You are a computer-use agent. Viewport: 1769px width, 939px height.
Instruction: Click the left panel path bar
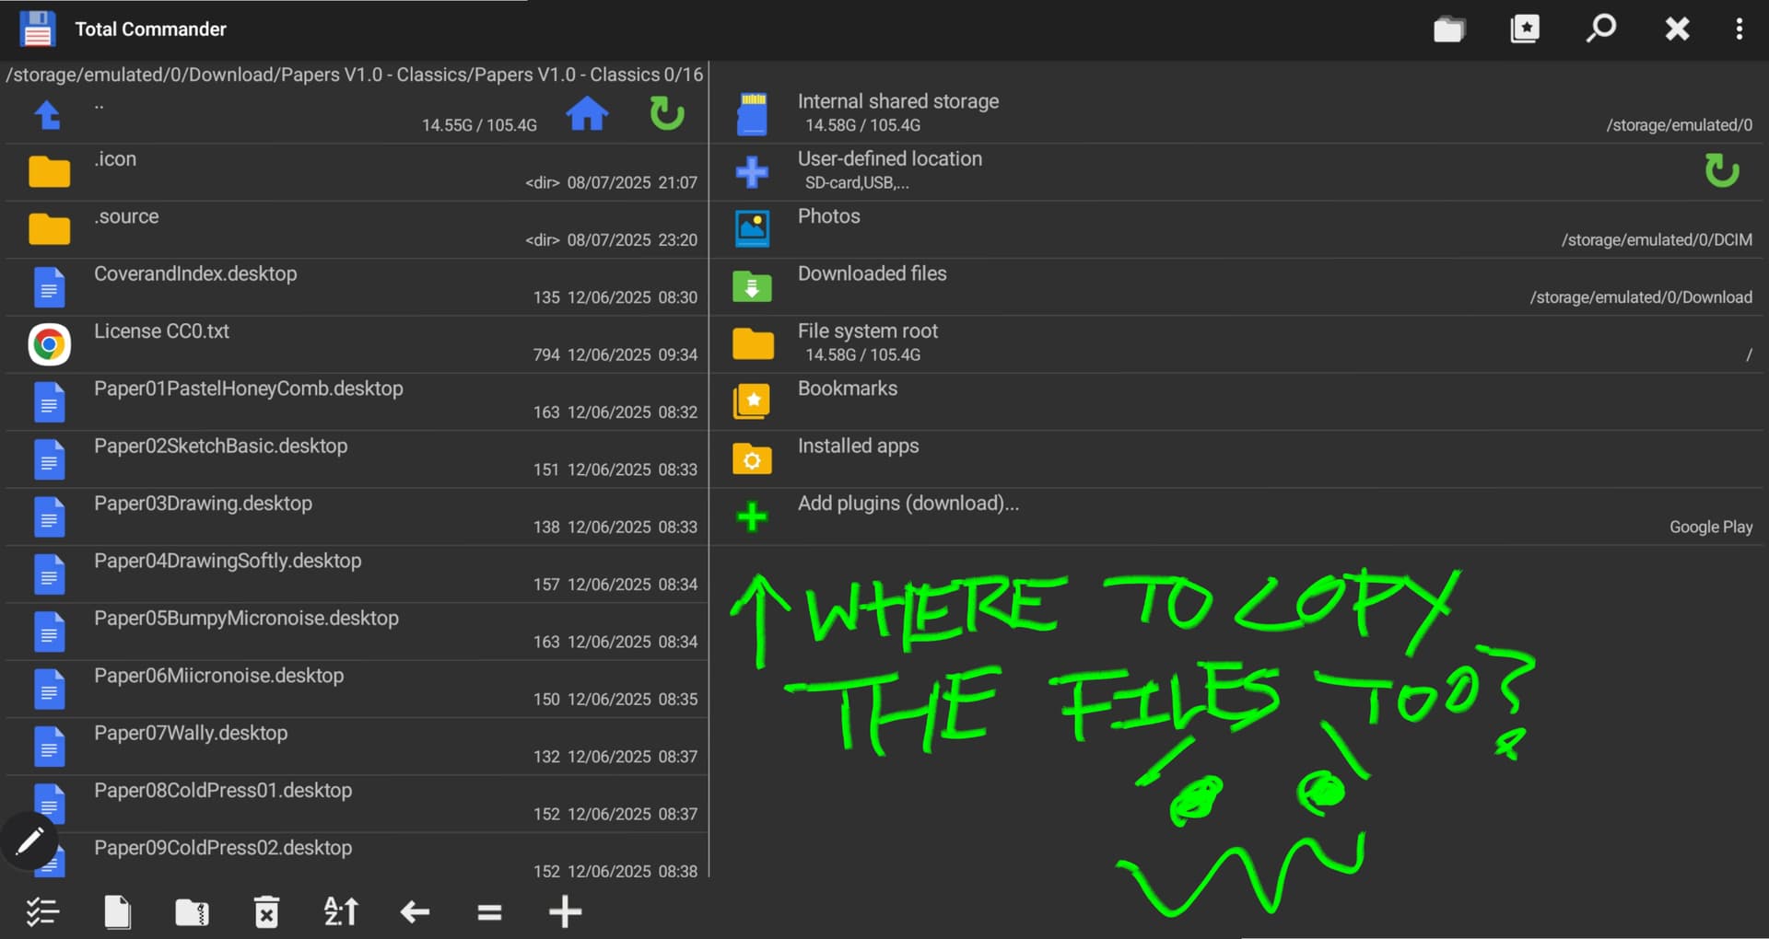(x=355, y=75)
